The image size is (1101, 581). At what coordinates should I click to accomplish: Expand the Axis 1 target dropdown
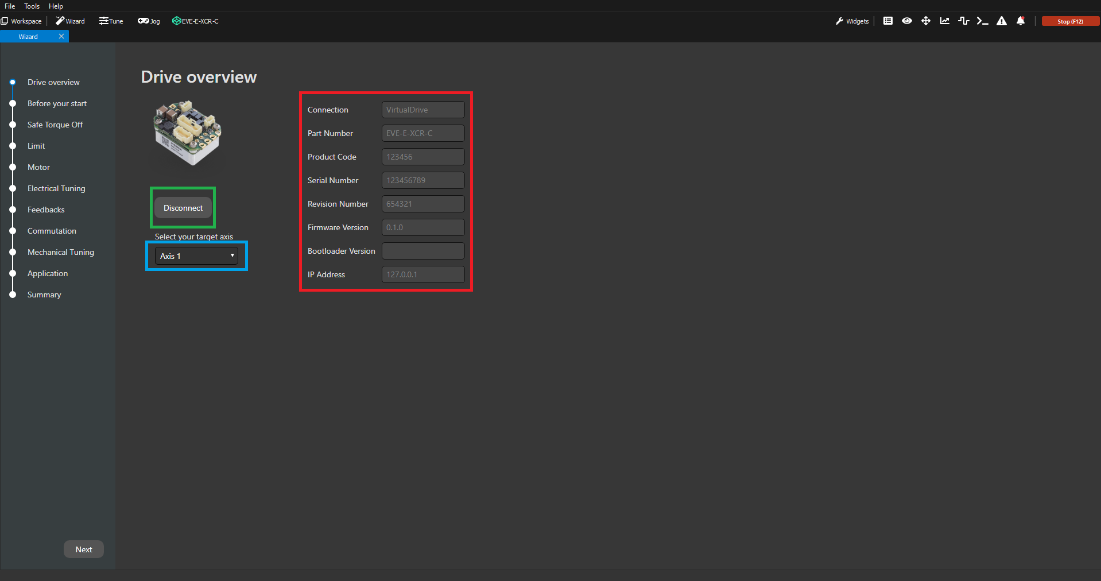pos(196,256)
